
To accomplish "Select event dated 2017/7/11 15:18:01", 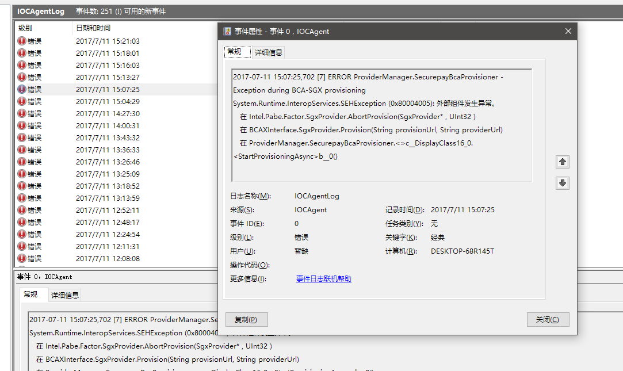I will (108, 53).
